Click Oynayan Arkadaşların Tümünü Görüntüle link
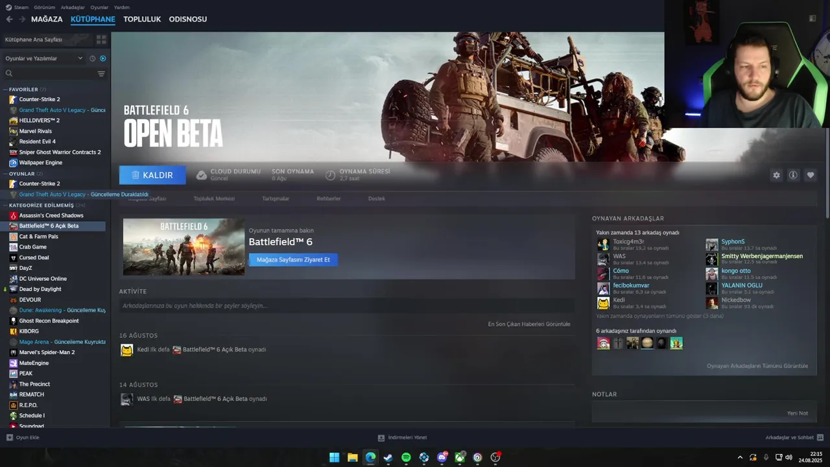The image size is (830, 467). (x=757, y=366)
